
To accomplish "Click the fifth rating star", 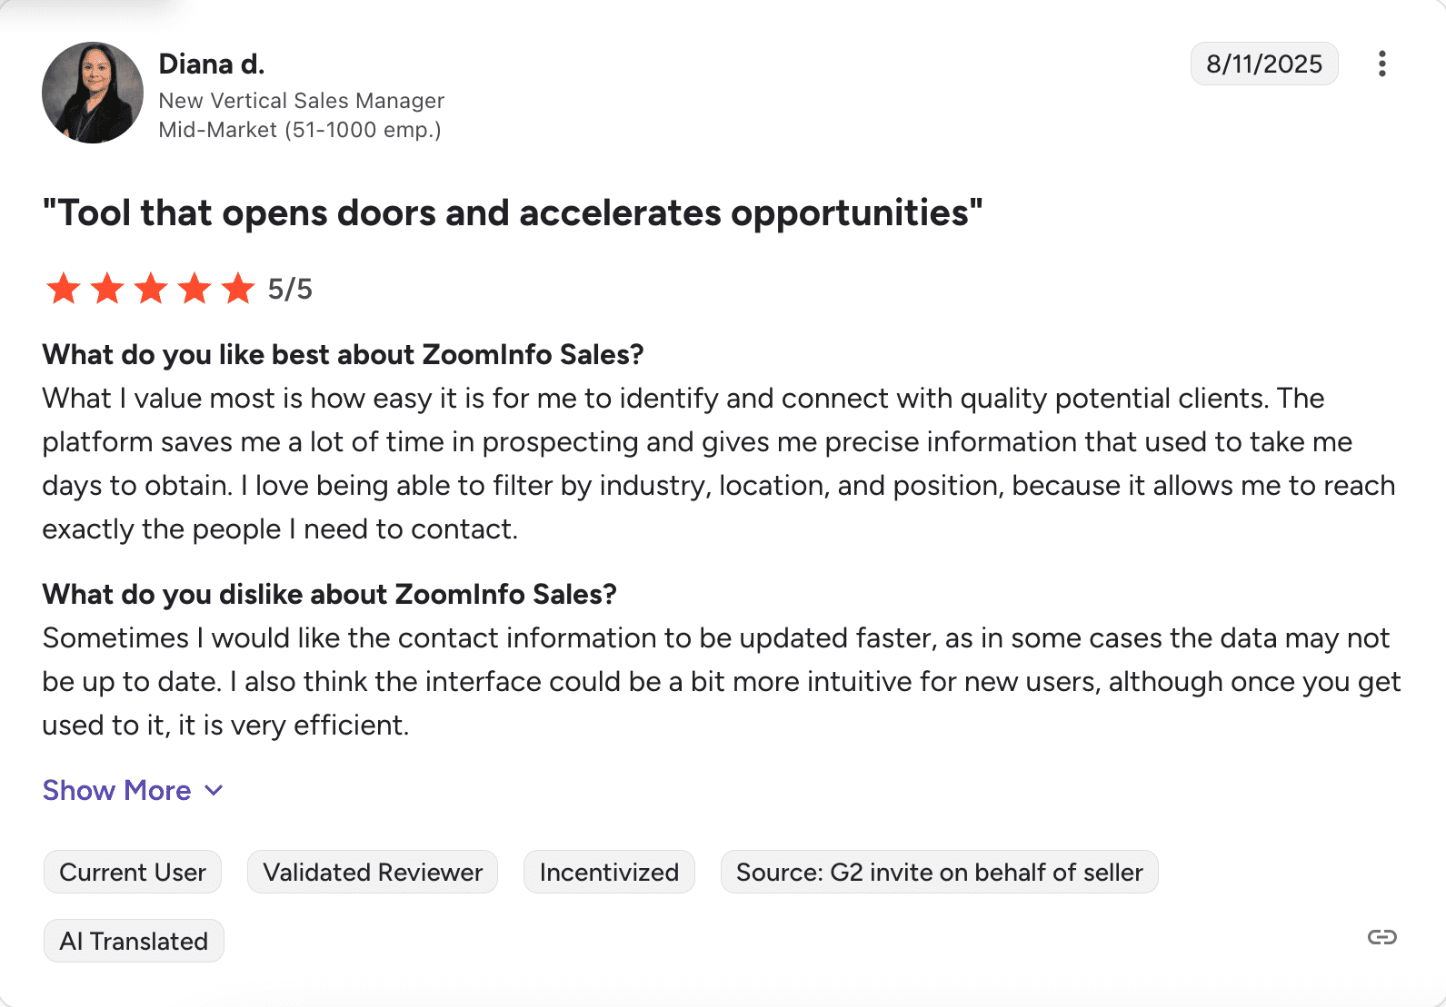I will coord(238,289).
